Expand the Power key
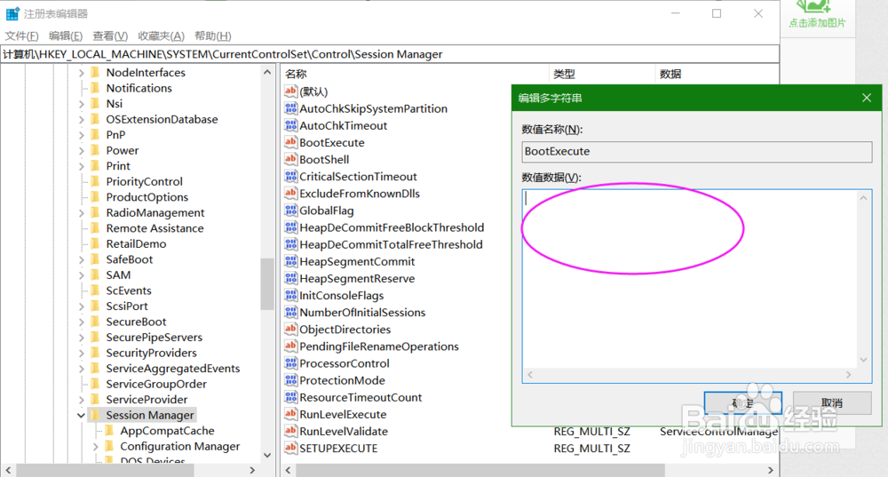Image resolution: width=888 pixels, height=477 pixels. pyautogui.click(x=81, y=151)
